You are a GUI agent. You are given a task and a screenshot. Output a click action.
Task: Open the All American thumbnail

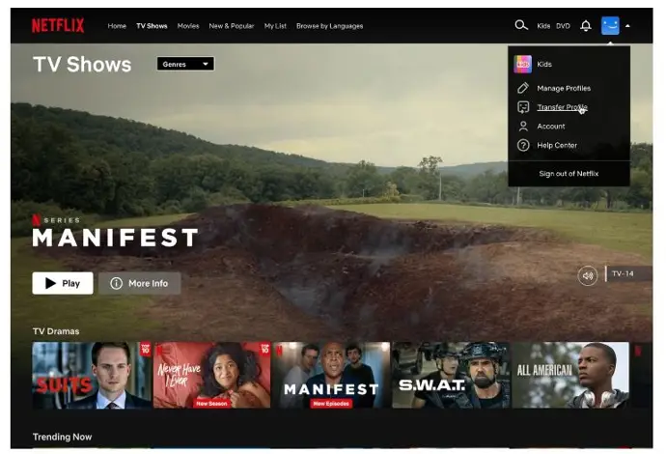tap(570, 376)
